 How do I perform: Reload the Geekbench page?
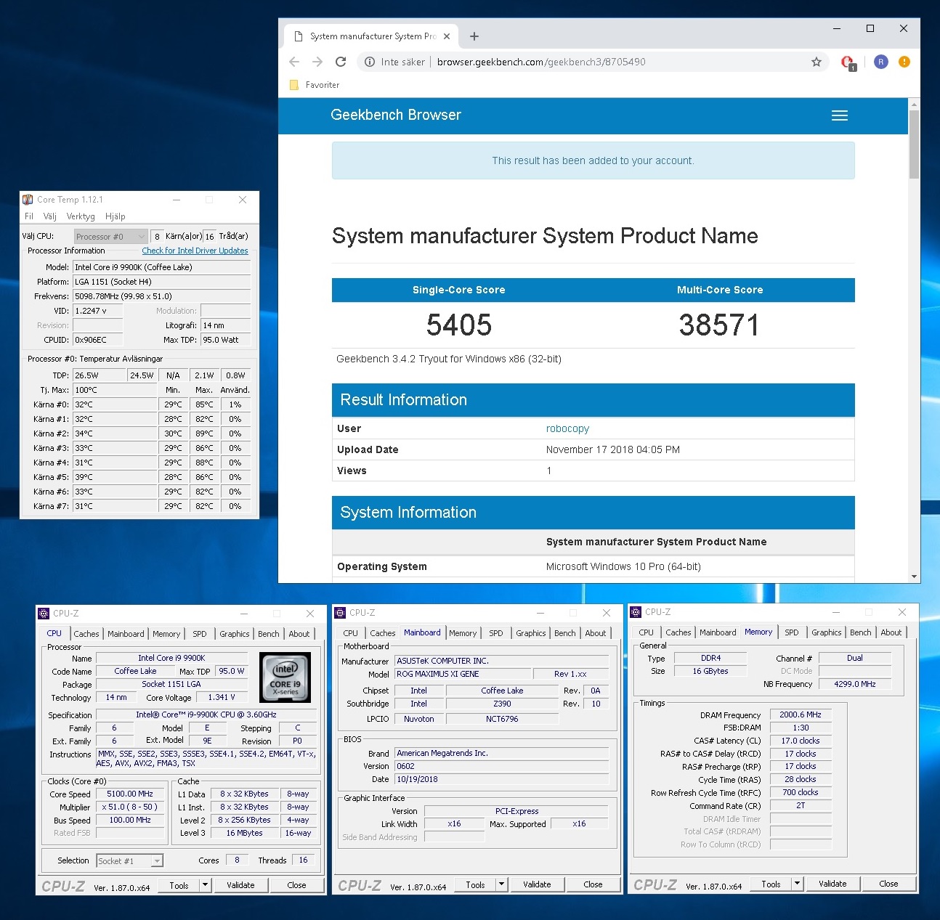point(341,62)
